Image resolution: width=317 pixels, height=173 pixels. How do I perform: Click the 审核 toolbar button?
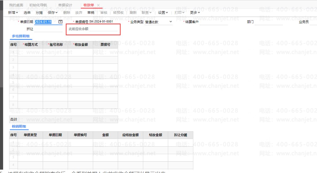104,13
